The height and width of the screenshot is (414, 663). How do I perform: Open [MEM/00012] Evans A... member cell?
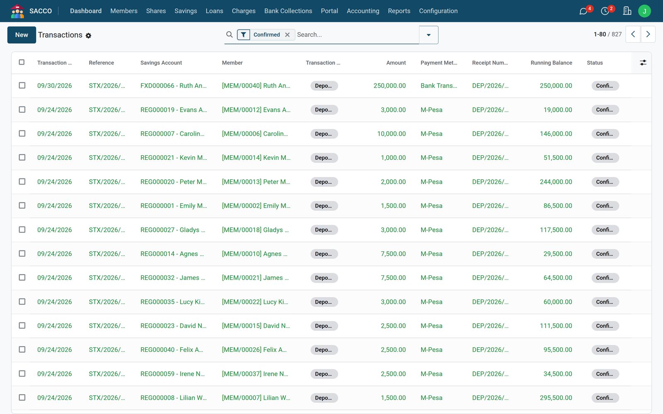pos(256,110)
